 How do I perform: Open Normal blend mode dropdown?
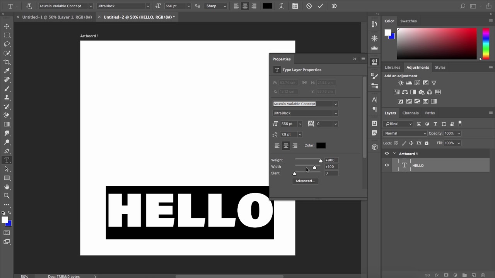click(405, 133)
